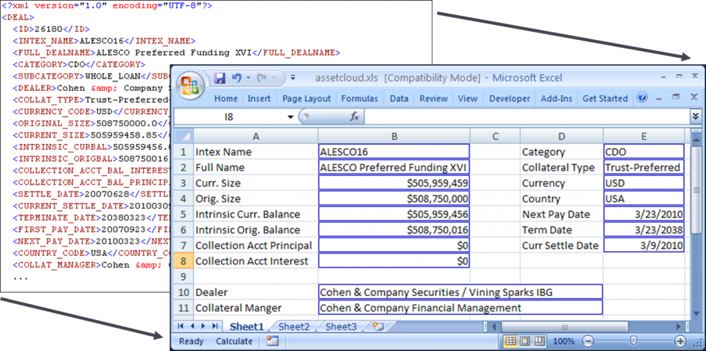This screenshot has height=351, width=706.
Task: Open Excel Help question mark icon
Action: [642, 98]
